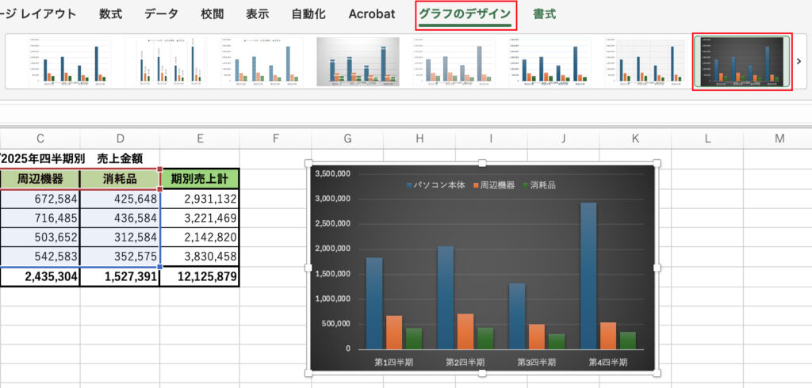Open the 自動化 tab

point(308,14)
